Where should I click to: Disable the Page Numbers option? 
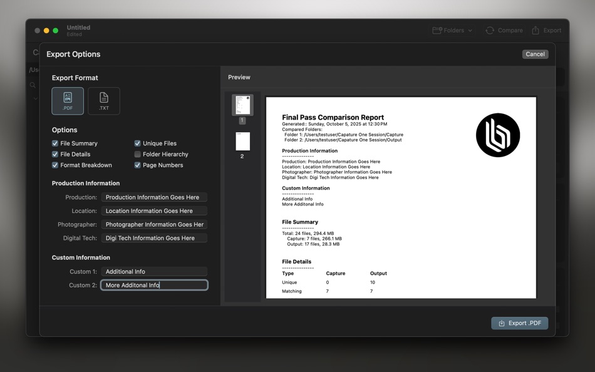[x=137, y=165]
